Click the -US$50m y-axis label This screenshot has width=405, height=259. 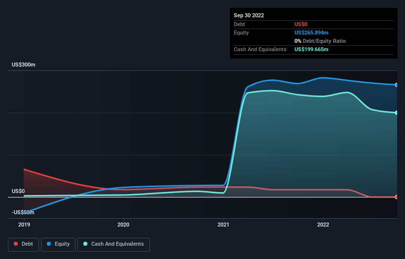tap(23, 212)
